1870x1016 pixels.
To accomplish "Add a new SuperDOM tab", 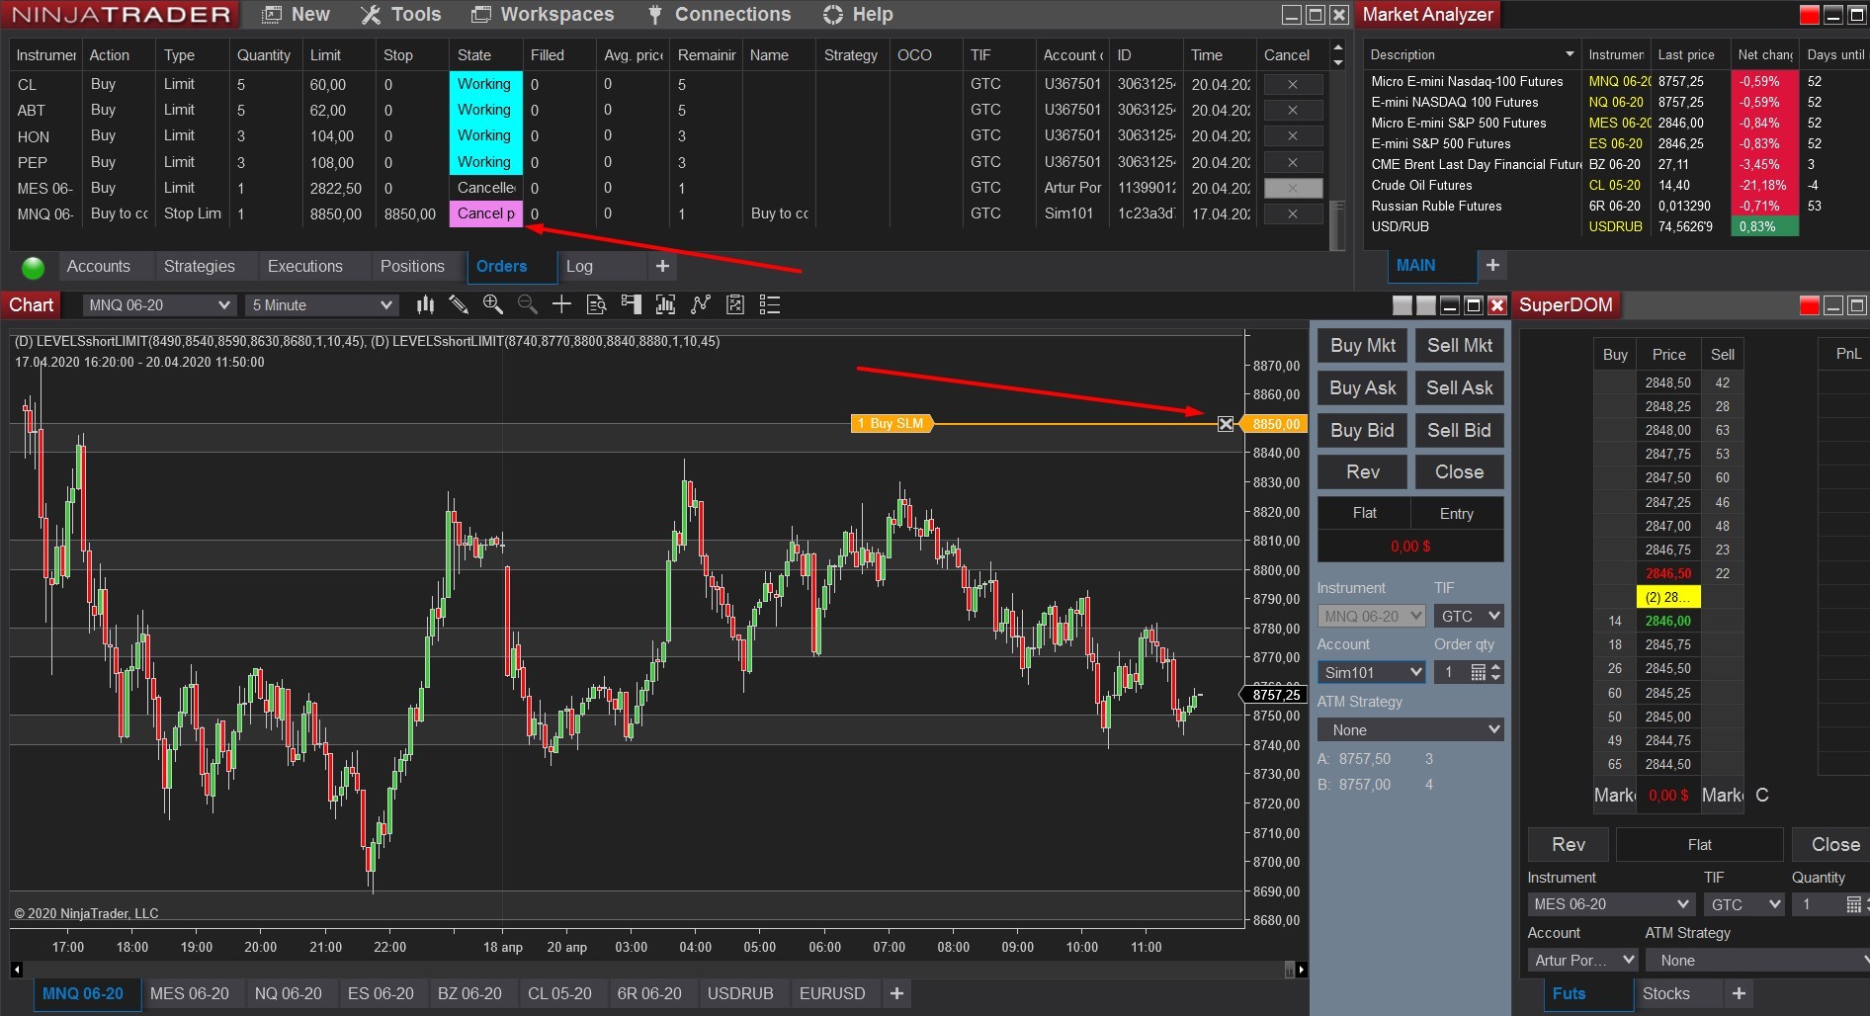I will coord(1739,993).
